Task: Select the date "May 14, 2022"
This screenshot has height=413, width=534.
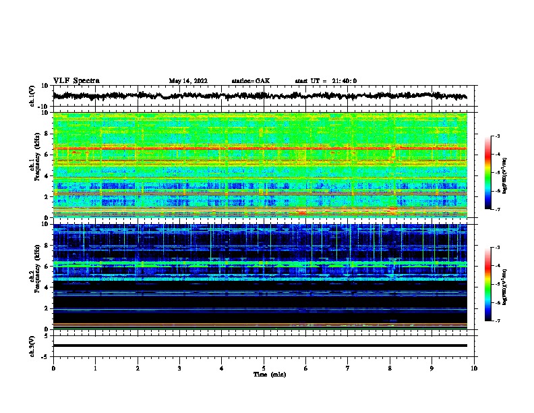Action: [188, 81]
